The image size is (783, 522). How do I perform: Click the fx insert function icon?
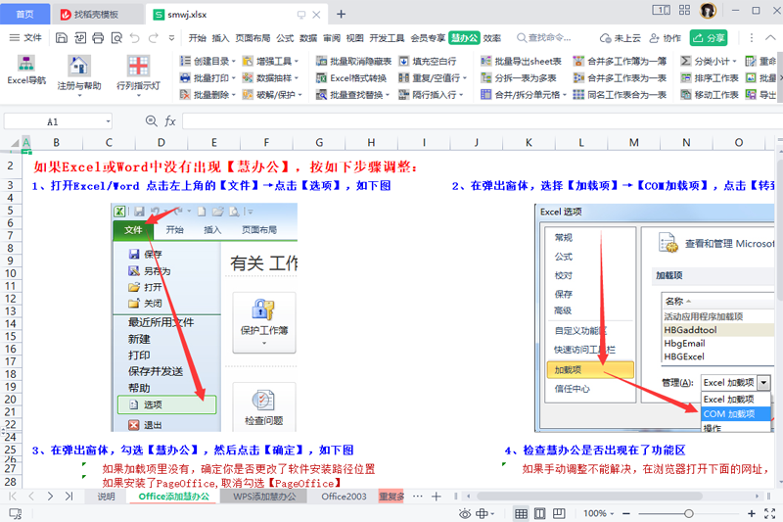tap(169, 120)
